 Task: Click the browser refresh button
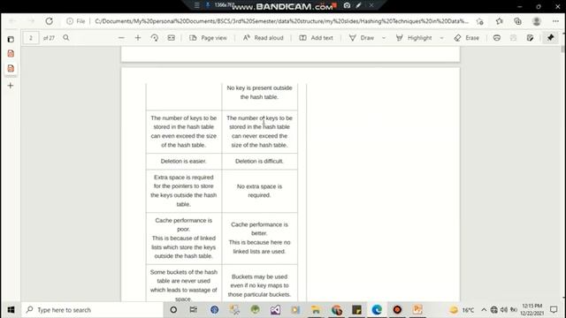coord(50,21)
